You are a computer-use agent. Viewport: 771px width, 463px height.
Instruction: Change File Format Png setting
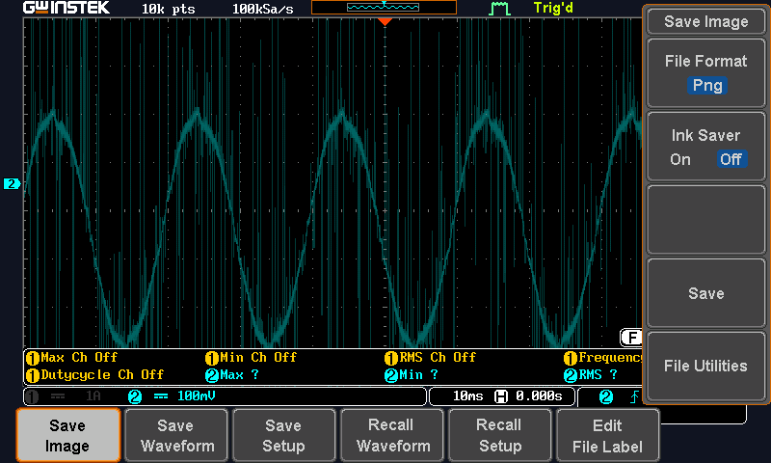(x=706, y=73)
